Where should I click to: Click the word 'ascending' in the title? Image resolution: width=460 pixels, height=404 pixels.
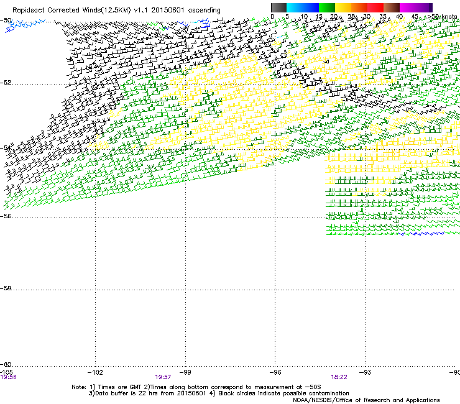tap(204, 11)
